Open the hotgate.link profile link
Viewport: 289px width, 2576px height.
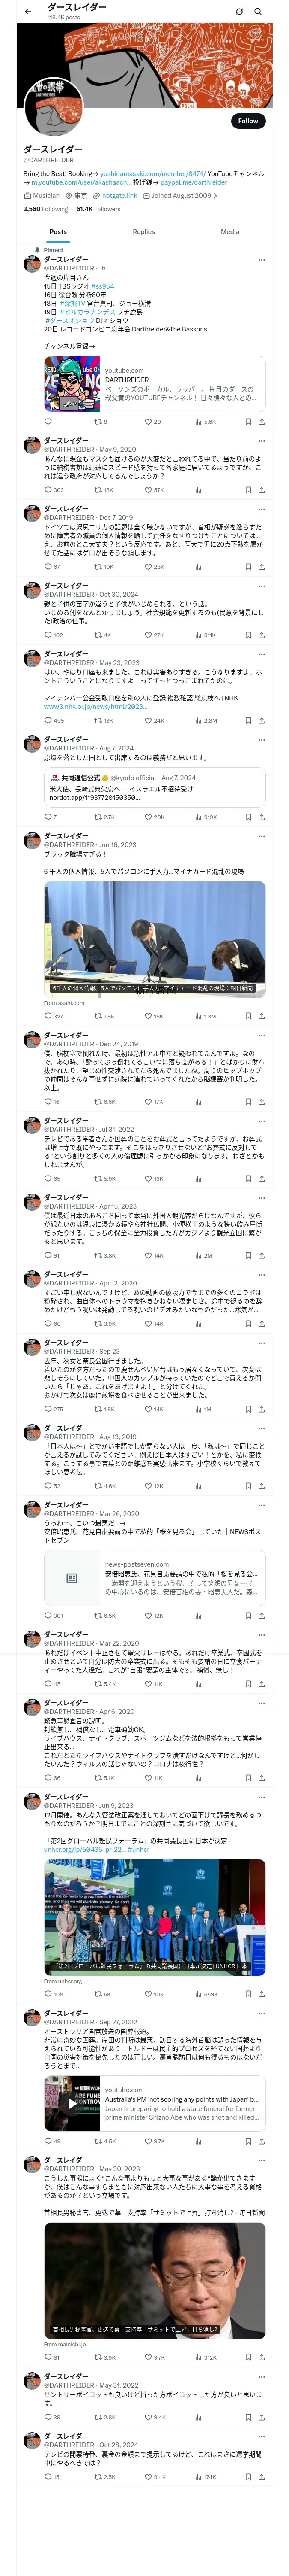click(x=119, y=196)
